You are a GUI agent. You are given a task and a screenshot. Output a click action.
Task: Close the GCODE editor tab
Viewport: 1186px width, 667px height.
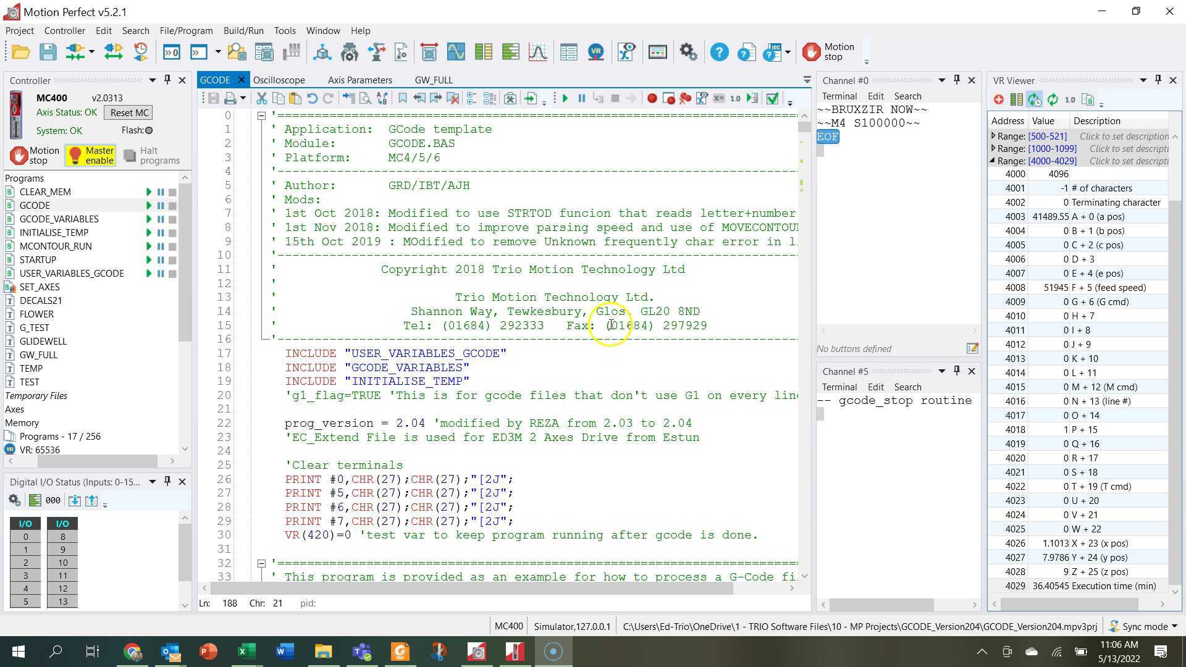(241, 80)
